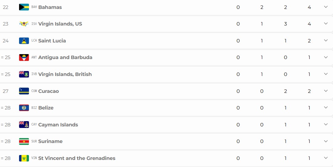333x167 pixels.
Task: Expand the Bahamas medal details chevron
Action: click(326, 7)
